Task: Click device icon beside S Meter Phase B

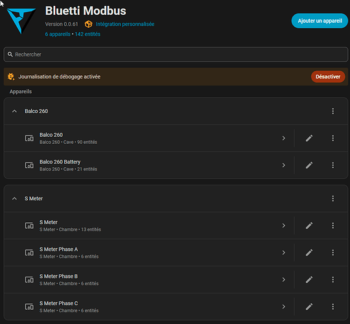Action: (29, 279)
